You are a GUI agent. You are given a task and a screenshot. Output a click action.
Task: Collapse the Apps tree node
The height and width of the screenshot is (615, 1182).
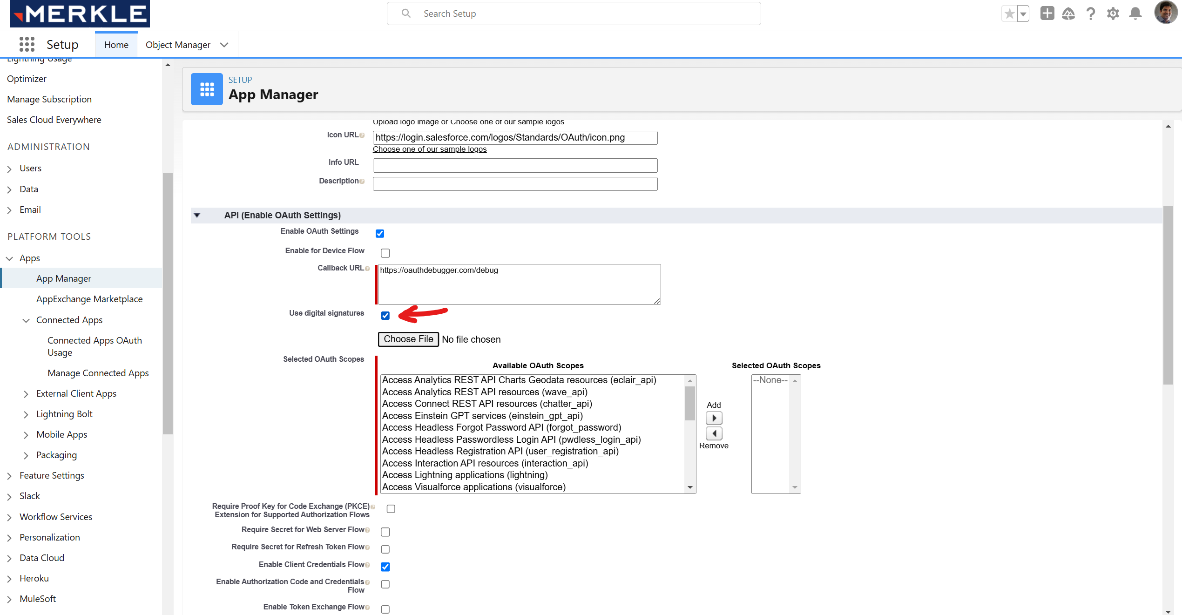[x=9, y=258]
